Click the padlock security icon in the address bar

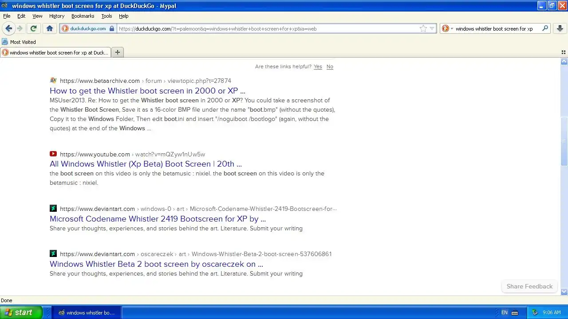pos(112,28)
